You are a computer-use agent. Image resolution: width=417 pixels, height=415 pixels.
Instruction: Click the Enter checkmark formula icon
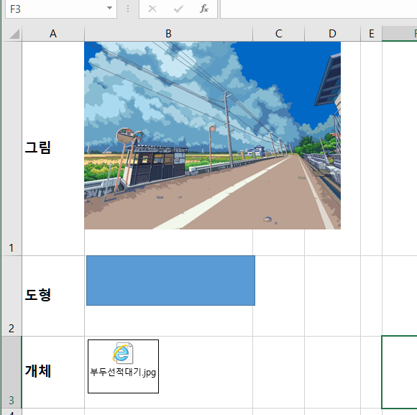click(178, 9)
